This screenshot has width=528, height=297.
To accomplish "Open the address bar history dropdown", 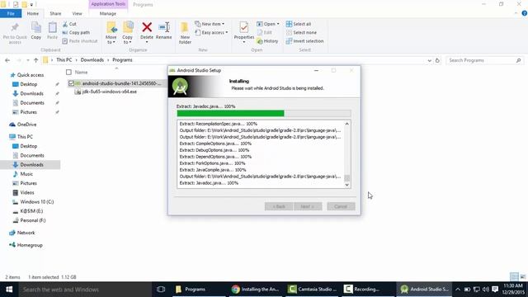I will pyautogui.click(x=429, y=60).
